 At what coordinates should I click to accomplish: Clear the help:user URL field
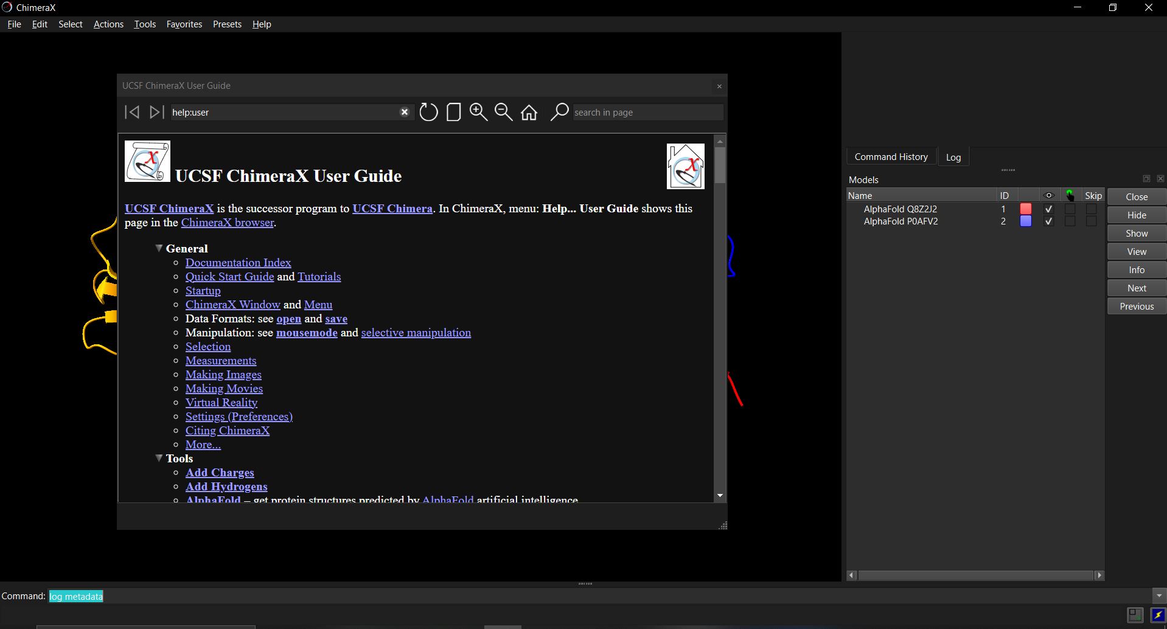404,112
